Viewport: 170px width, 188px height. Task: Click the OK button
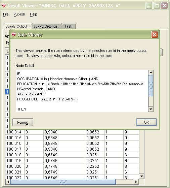click(x=146, y=122)
